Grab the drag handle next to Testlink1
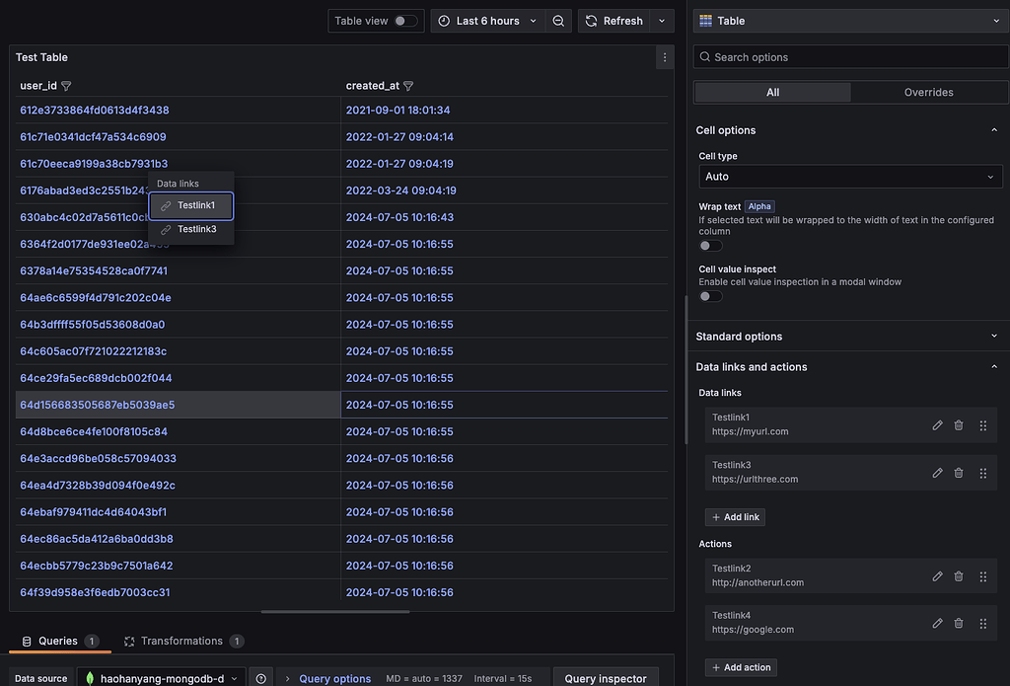Viewport: 1010px width, 686px height. tap(982, 425)
